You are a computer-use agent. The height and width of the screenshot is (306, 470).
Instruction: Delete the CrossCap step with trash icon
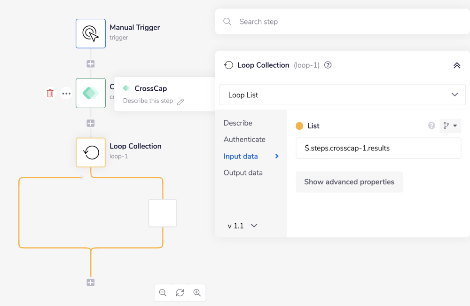click(50, 93)
